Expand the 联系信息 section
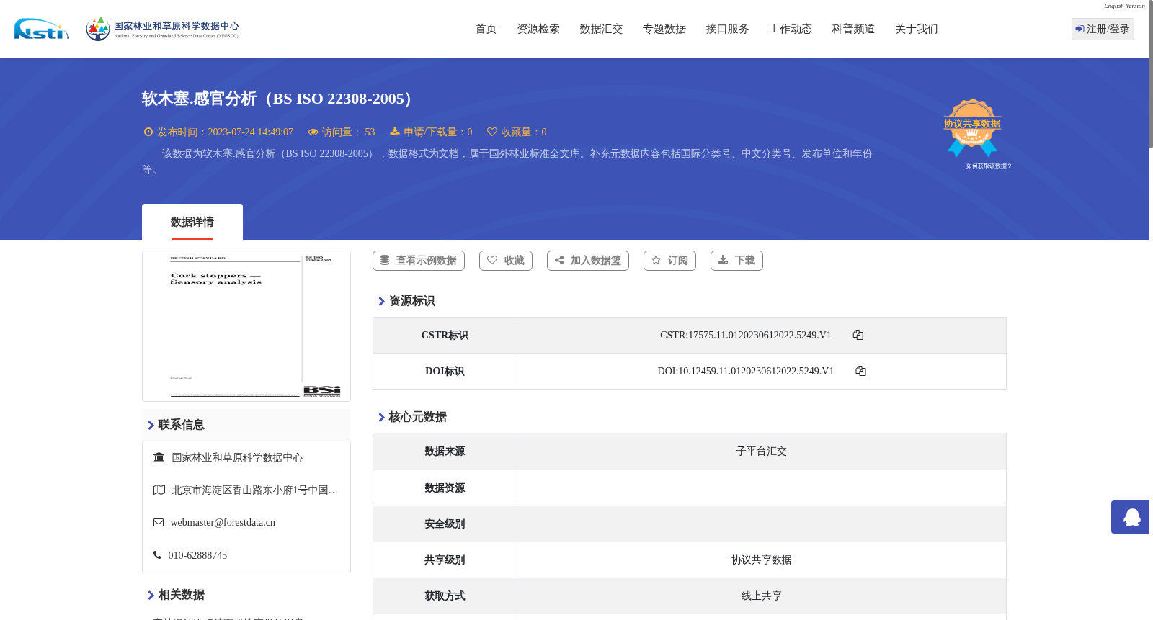The height and width of the screenshot is (620, 1153). tap(176, 425)
